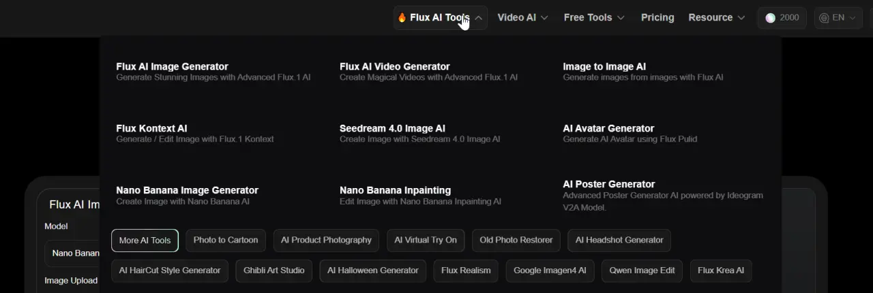
Task: Collapse the Flux AI Tools menu chevron
Action: [x=479, y=18]
